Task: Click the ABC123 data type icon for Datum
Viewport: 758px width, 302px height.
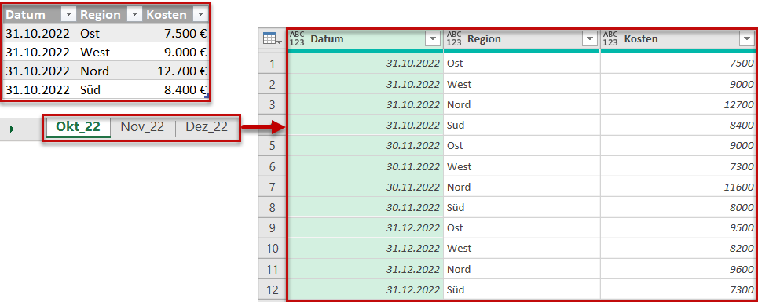Action: tap(297, 39)
